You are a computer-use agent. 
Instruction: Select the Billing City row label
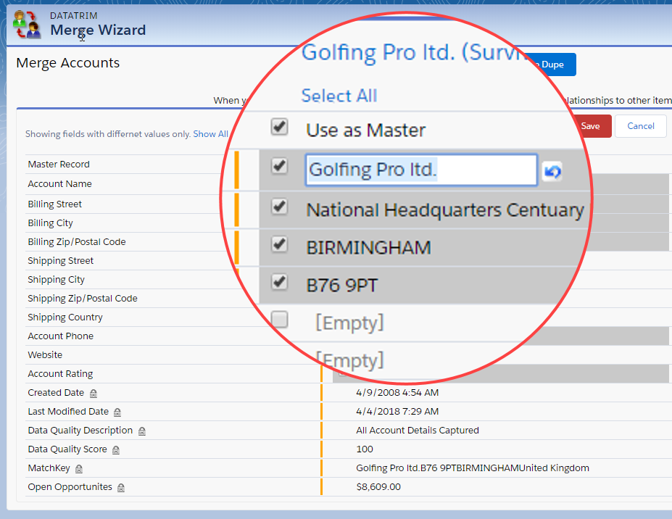click(50, 223)
